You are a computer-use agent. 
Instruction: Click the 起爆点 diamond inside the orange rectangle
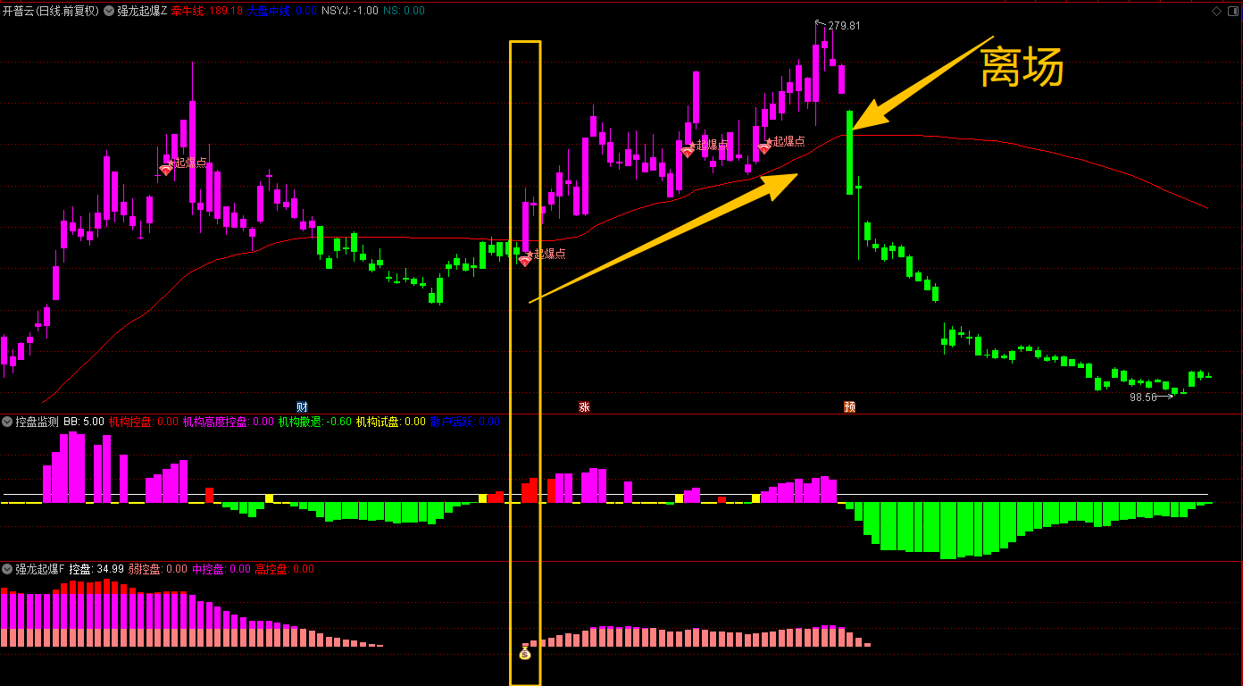click(x=525, y=260)
